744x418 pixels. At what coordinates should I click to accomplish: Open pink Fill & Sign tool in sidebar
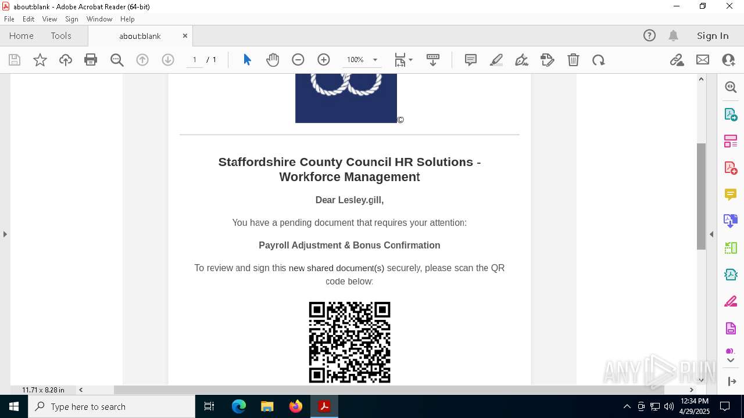point(731,302)
